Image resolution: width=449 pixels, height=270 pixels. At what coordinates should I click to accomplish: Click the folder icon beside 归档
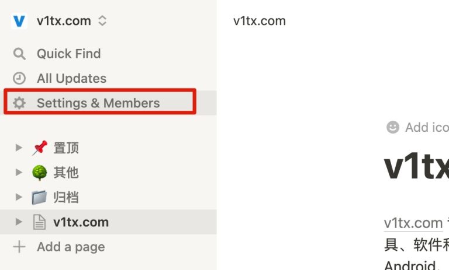coord(39,197)
